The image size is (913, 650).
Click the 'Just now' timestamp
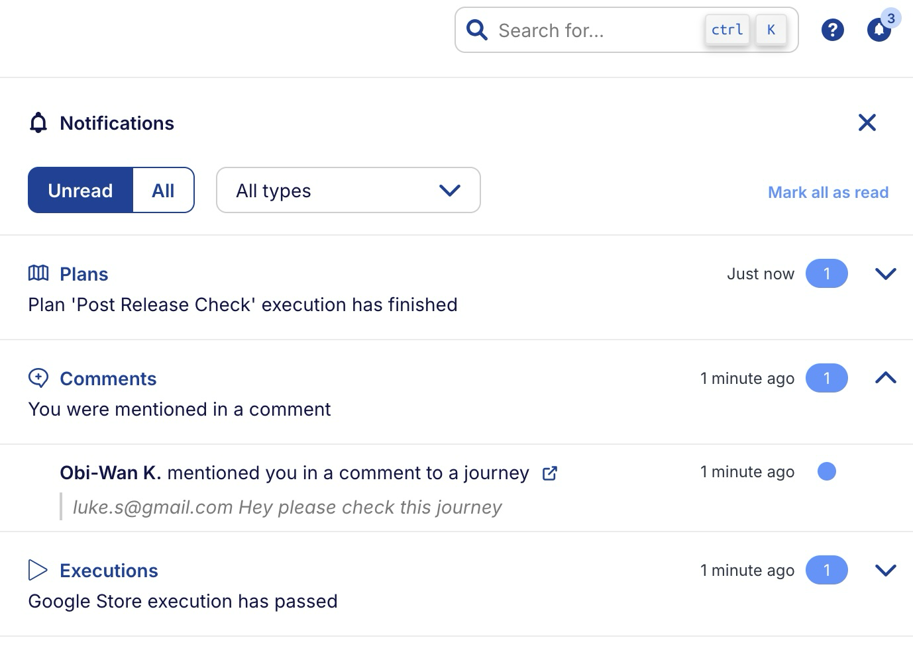pos(761,274)
